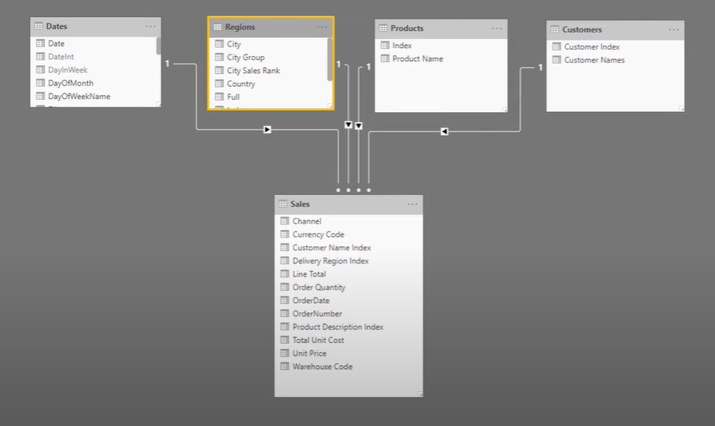Image resolution: width=715 pixels, height=426 pixels.
Task: Click the table icon in Dates header
Action: [x=38, y=26]
